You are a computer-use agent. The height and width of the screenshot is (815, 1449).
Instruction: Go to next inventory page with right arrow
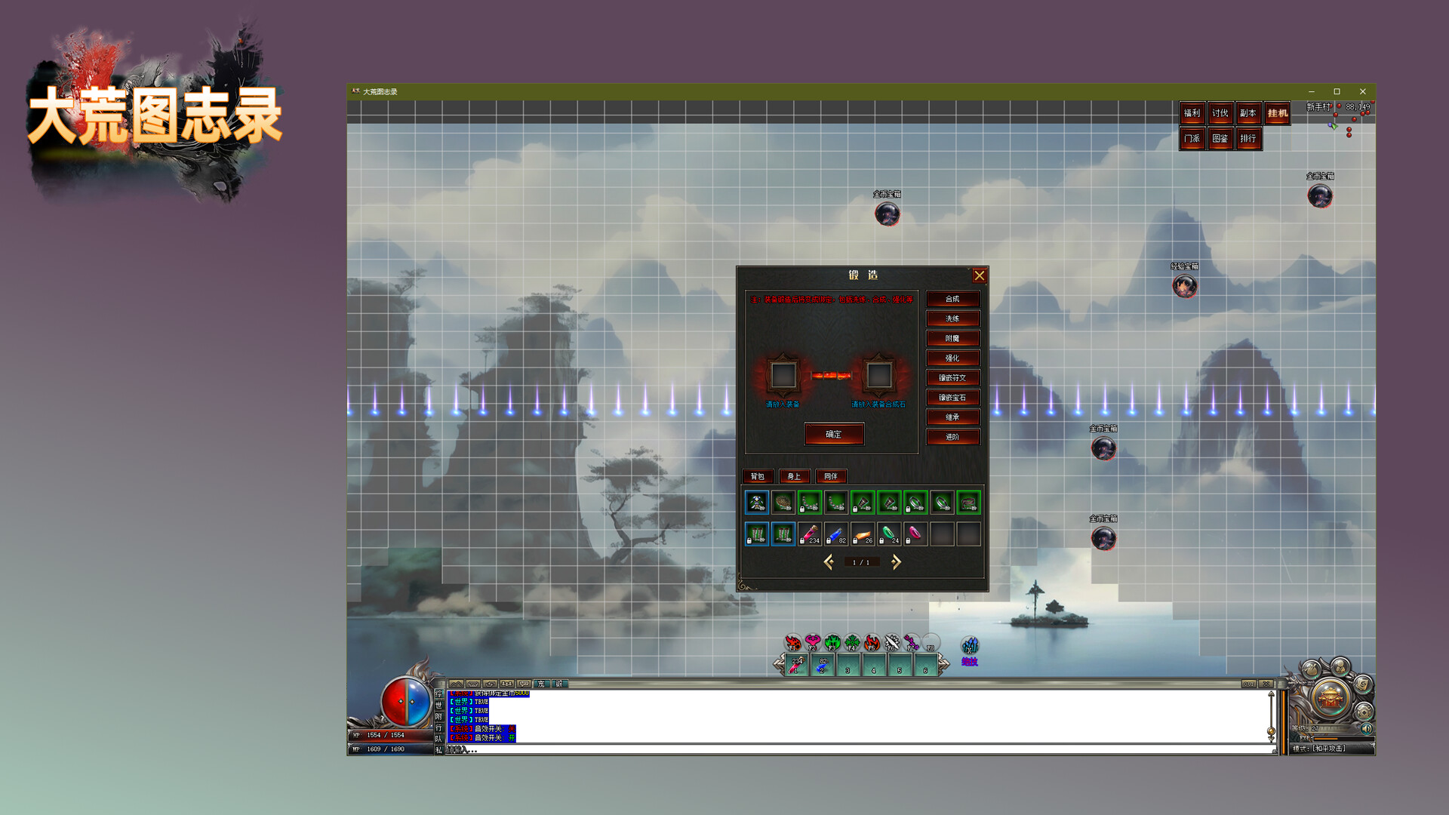point(895,561)
